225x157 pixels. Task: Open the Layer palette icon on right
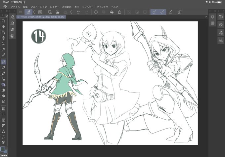(x=212, y=17)
